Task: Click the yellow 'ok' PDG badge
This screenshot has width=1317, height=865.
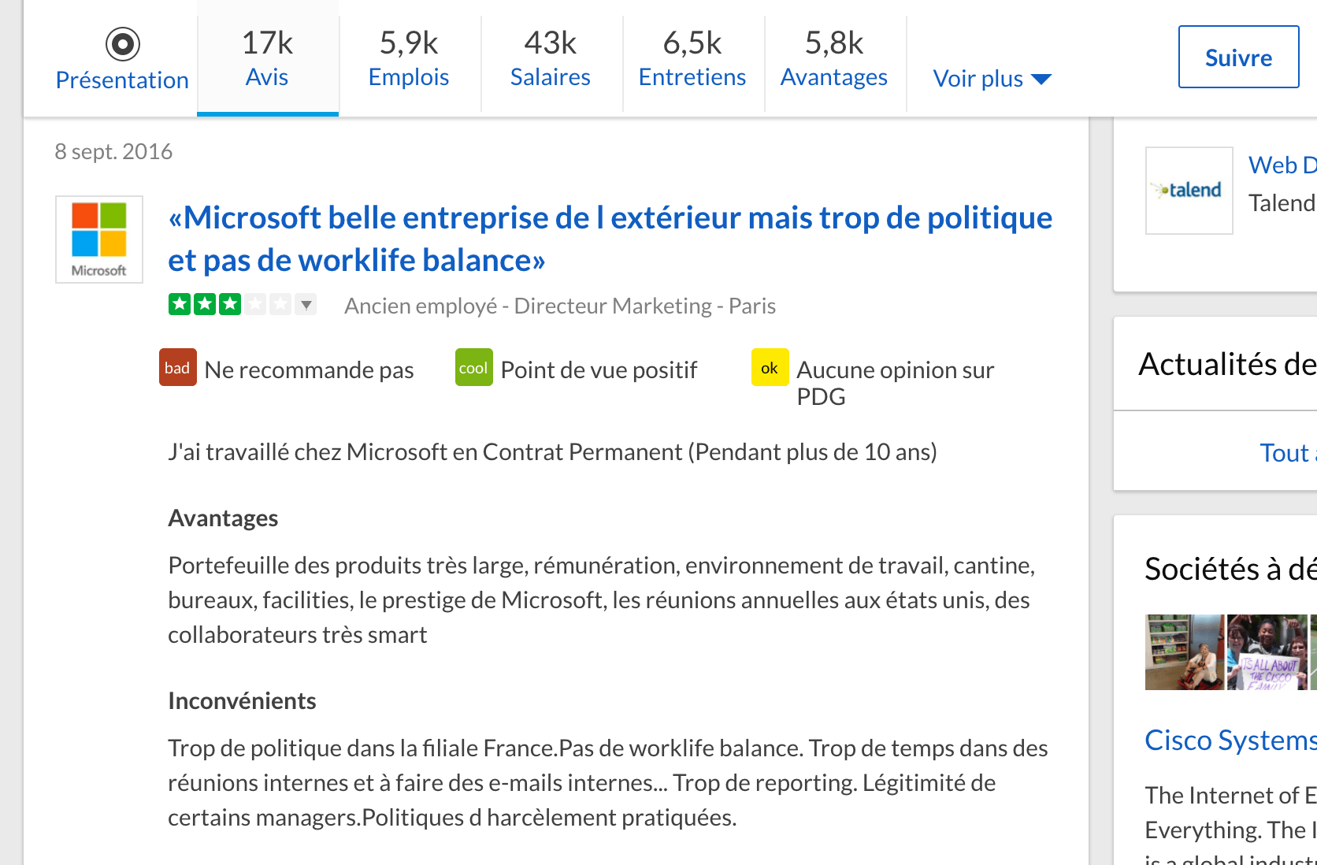Action: pos(770,368)
